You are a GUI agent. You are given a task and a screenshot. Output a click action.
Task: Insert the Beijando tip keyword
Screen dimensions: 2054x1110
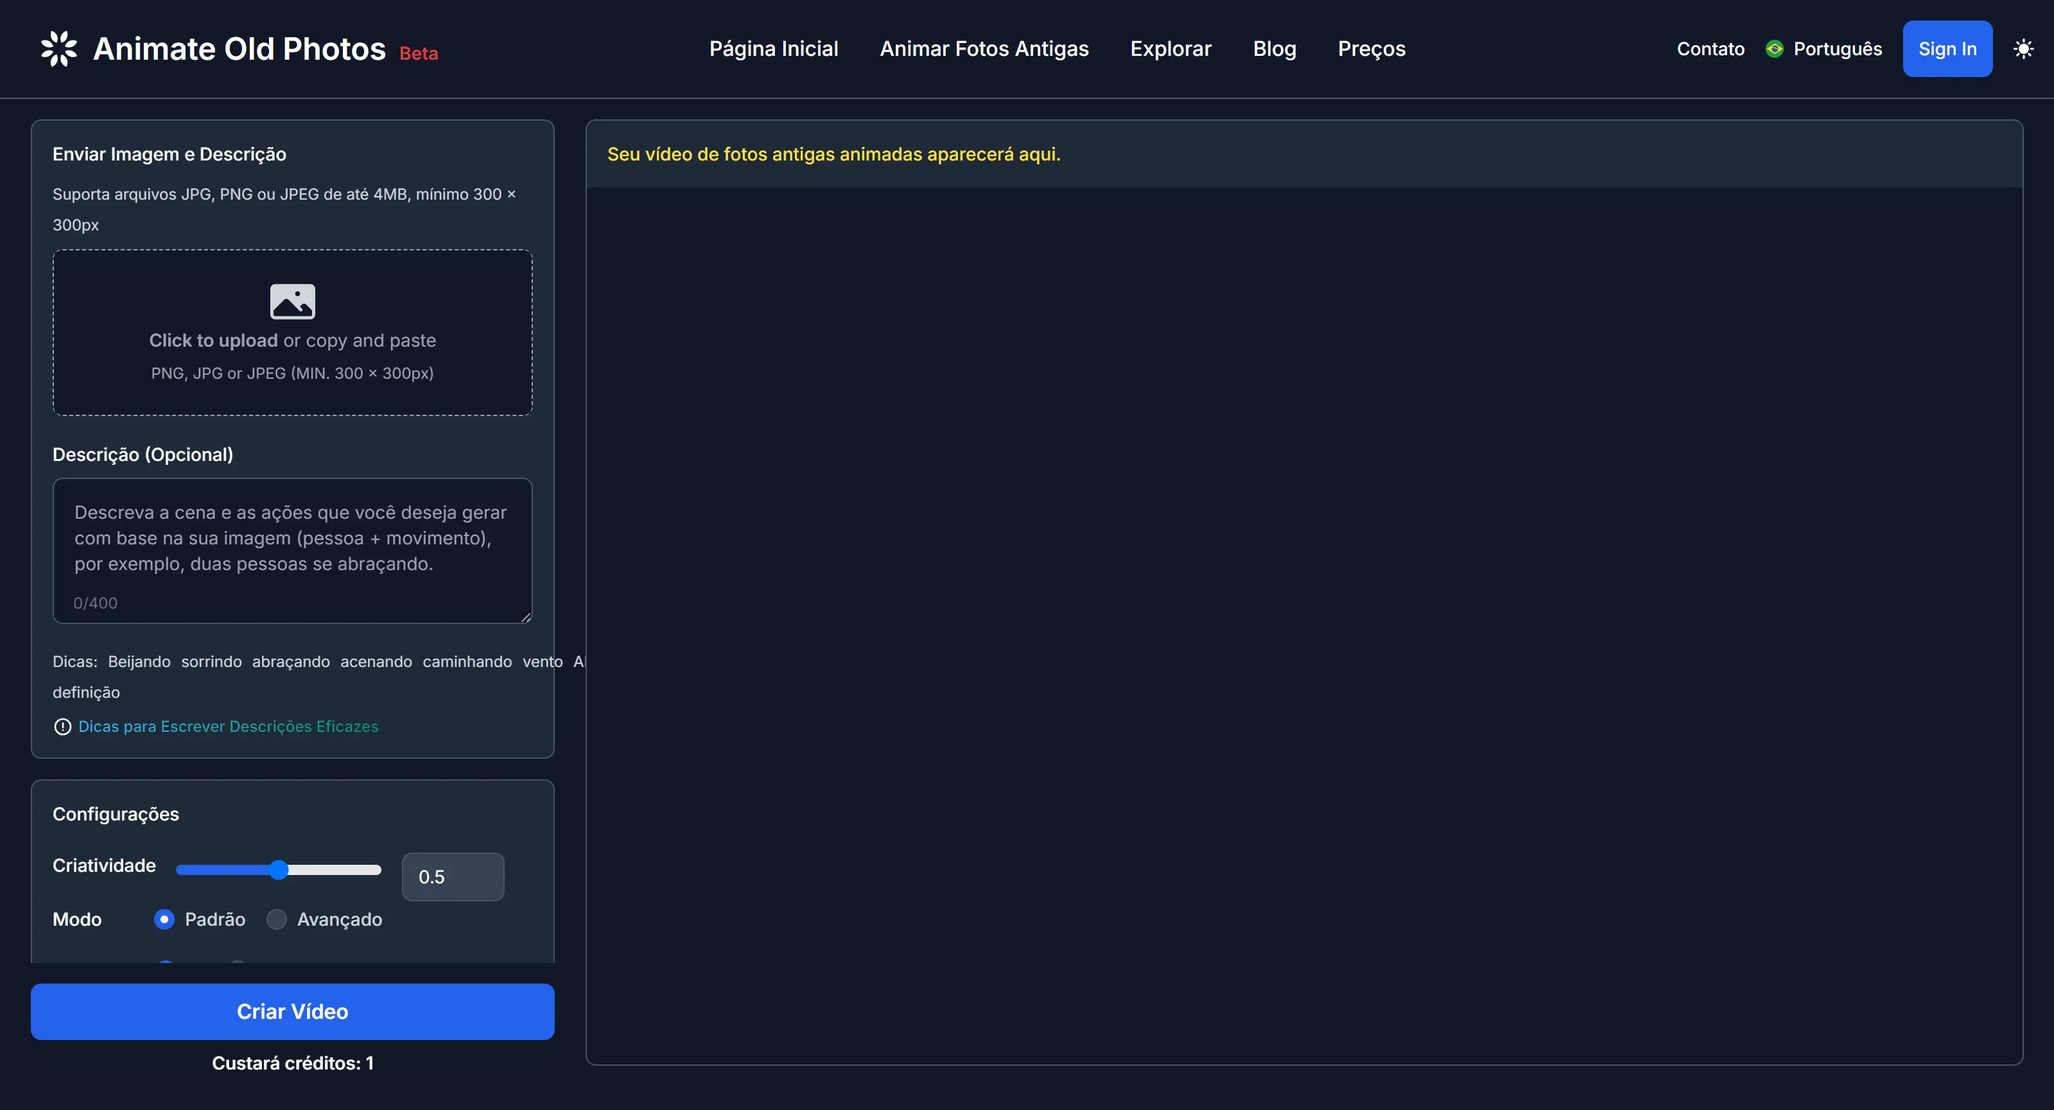coord(139,662)
